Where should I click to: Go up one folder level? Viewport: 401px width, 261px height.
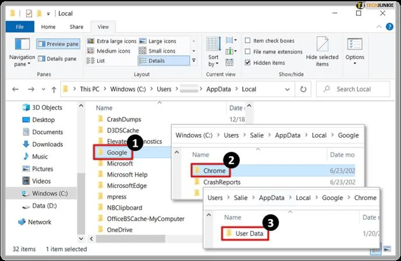pyautogui.click(x=54, y=90)
